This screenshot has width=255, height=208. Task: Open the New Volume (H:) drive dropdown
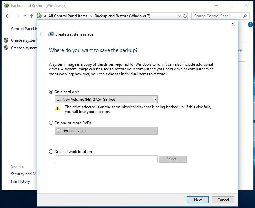click(106, 99)
